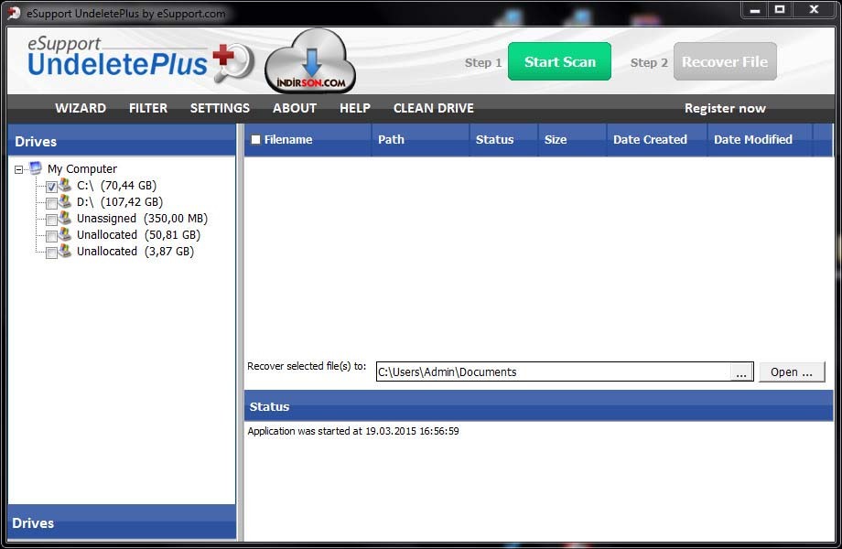
Task: Select the Unallocated (3,87 GB) label
Action: click(135, 251)
